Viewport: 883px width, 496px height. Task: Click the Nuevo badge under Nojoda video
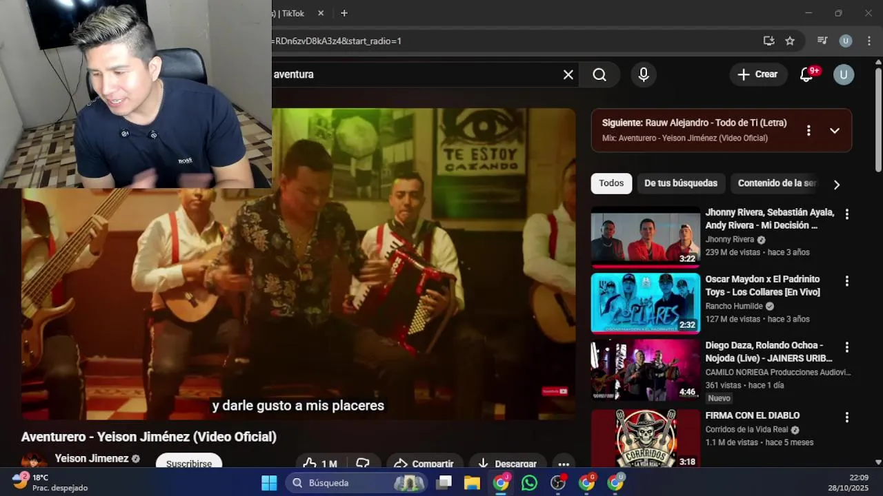[x=719, y=398]
